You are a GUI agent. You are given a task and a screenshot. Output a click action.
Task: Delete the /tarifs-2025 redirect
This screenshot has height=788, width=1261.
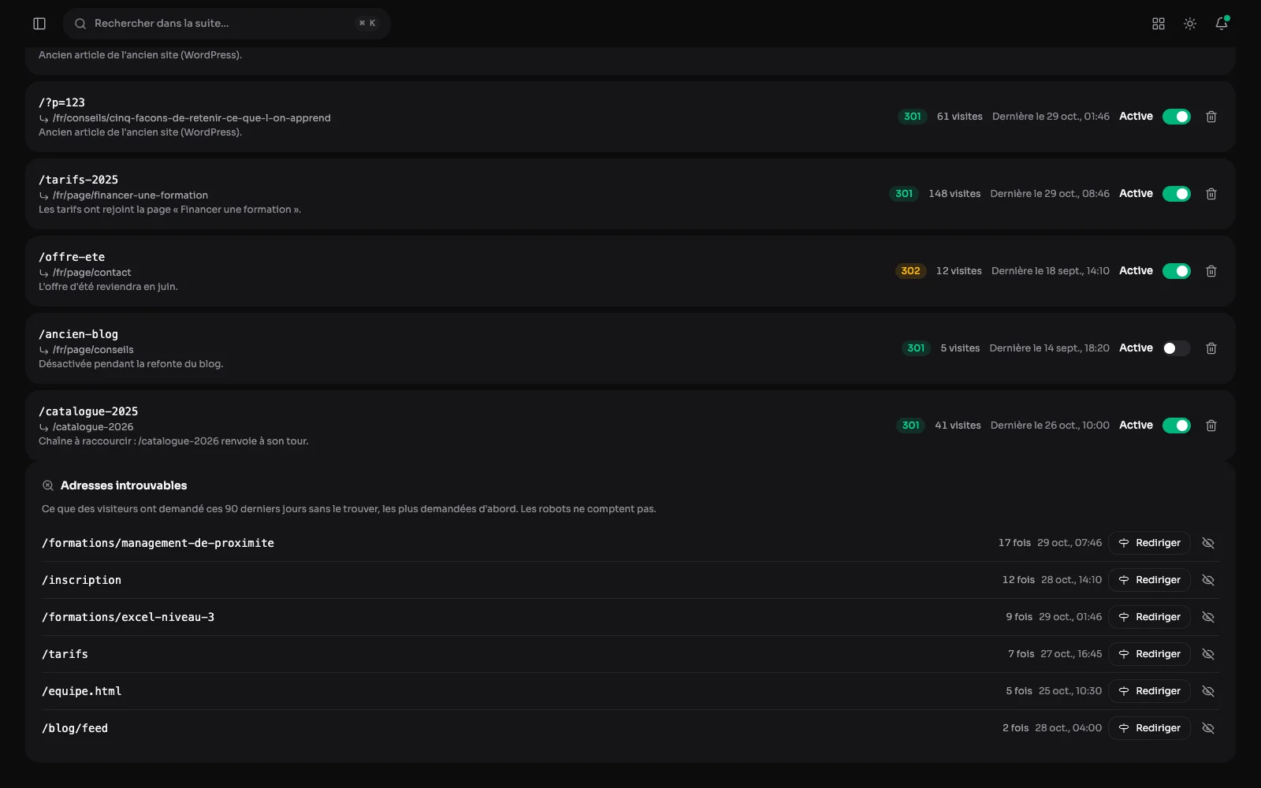(x=1211, y=194)
